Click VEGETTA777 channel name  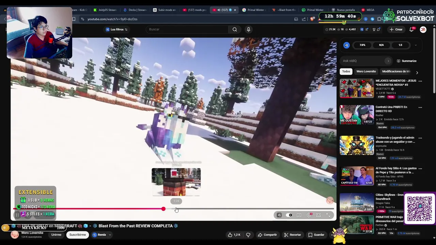point(383,89)
